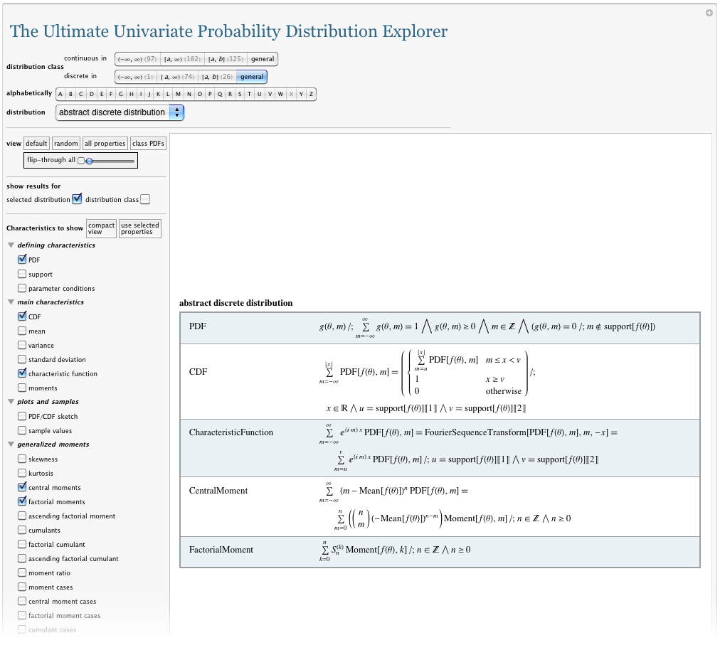Screen dimensions: 720x650
Task: Collapse the main characteristics section
Action: pyautogui.click(x=11, y=302)
